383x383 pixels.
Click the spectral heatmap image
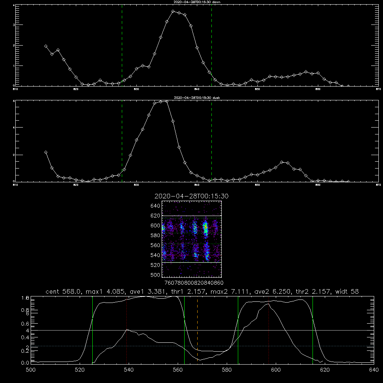[x=192, y=239]
